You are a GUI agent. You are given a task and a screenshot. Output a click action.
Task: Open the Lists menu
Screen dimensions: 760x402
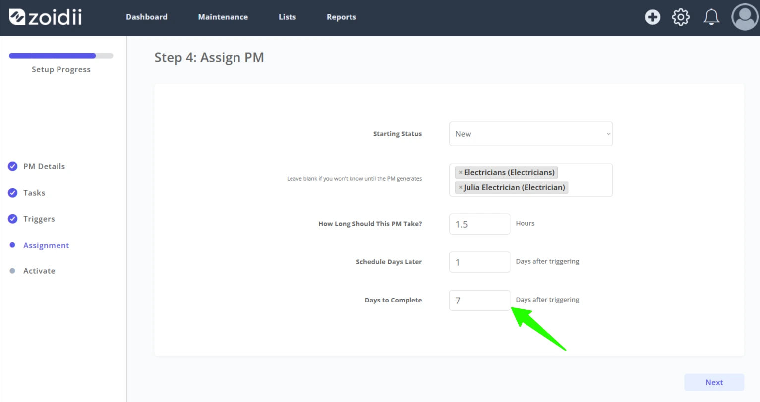tap(288, 17)
